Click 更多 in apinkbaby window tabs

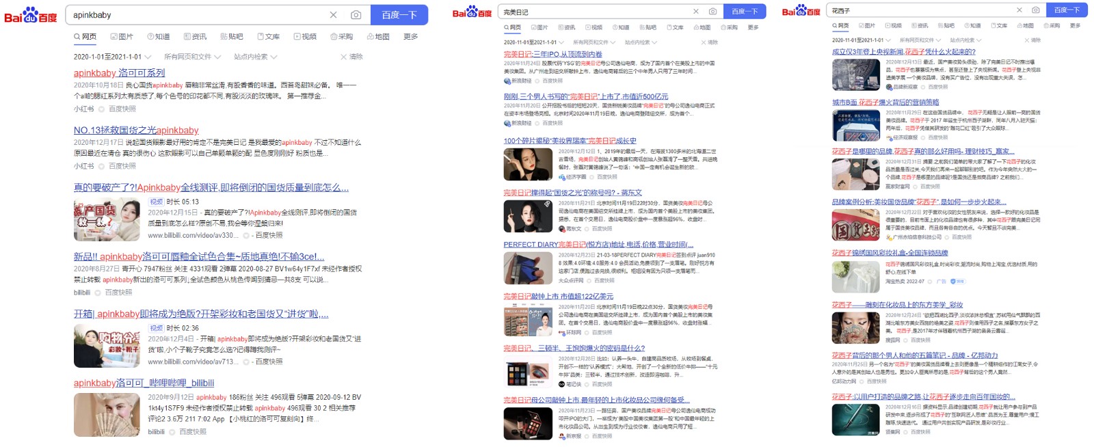410,37
